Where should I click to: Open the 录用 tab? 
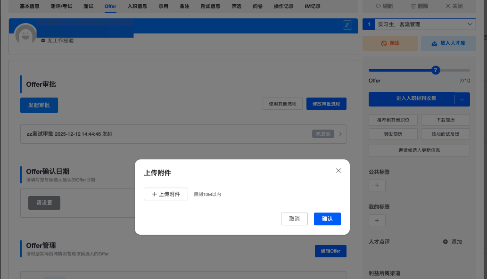pos(164,6)
